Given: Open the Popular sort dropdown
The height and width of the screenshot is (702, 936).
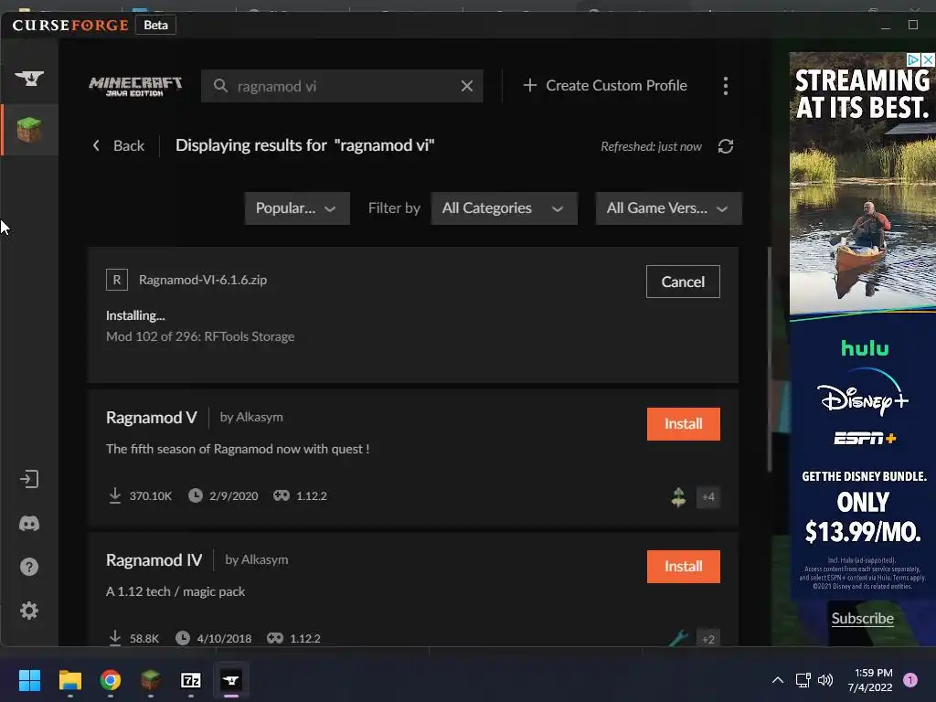Looking at the screenshot, I should click(297, 208).
